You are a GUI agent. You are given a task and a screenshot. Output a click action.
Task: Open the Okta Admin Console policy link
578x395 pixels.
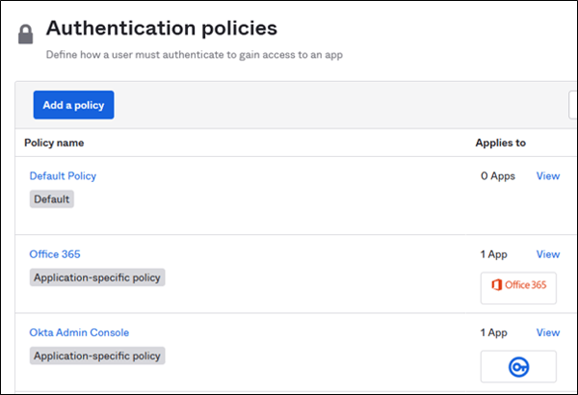[x=79, y=332]
